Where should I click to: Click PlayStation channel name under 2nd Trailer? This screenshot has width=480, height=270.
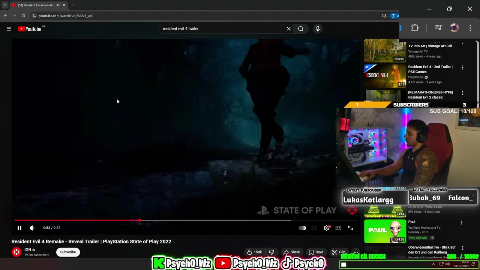pyautogui.click(x=415, y=77)
